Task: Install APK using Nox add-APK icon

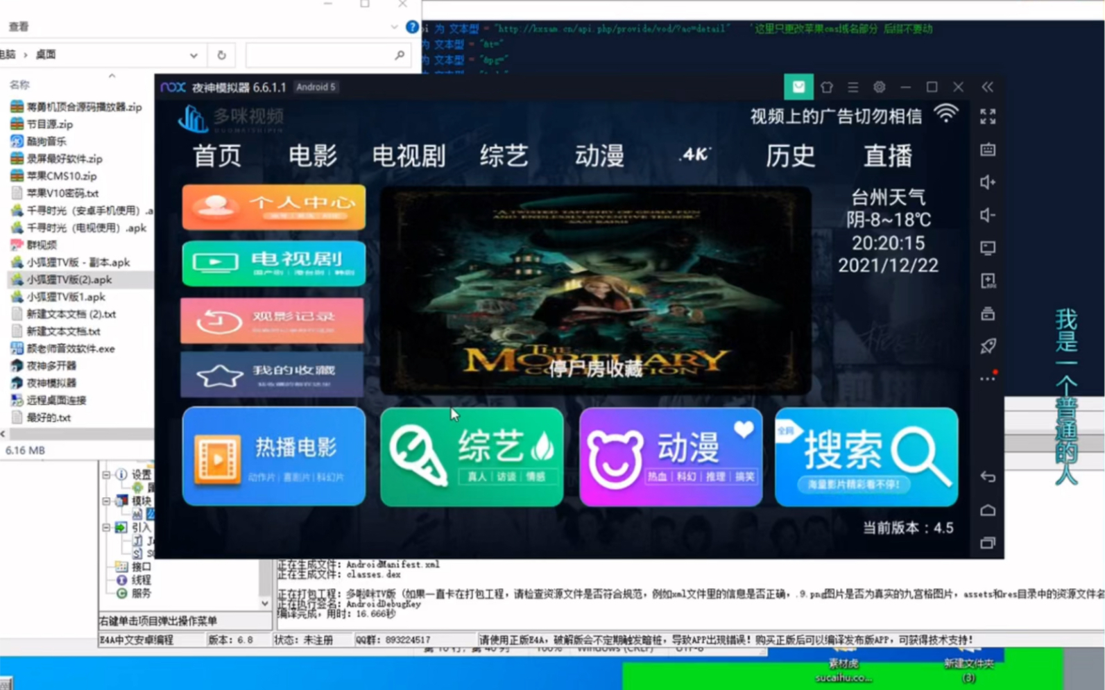Action: pyautogui.click(x=988, y=280)
